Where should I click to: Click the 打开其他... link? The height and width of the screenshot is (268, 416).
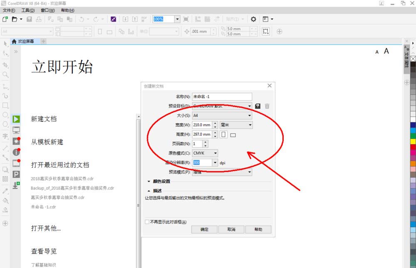point(46,228)
